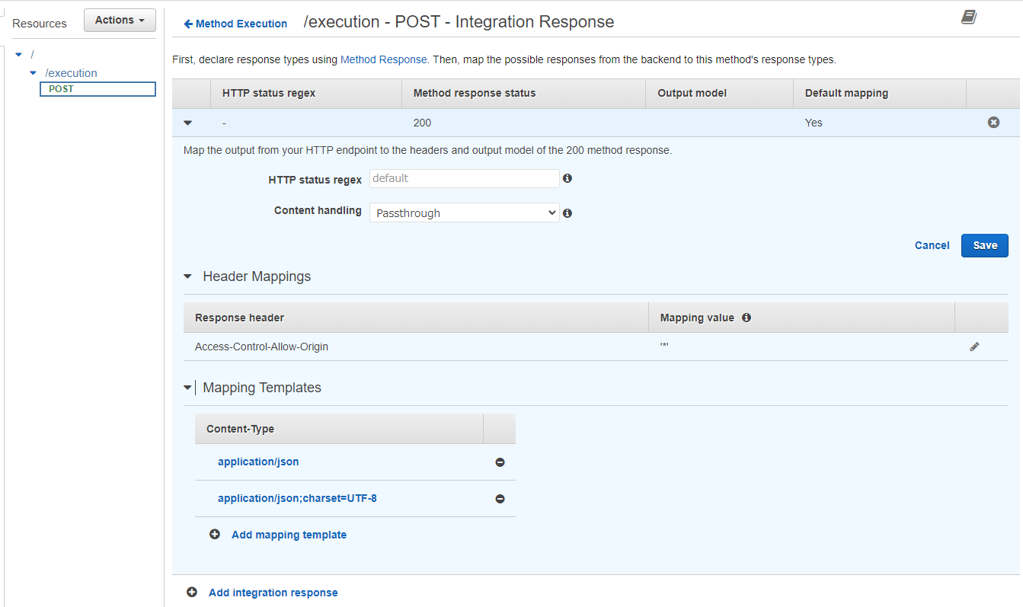Click the info icon next to Content handling
The width and height of the screenshot is (1023, 607).
[567, 212]
